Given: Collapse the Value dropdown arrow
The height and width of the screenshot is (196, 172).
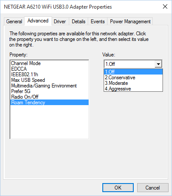Looking at the screenshot, I should [x=158, y=64].
